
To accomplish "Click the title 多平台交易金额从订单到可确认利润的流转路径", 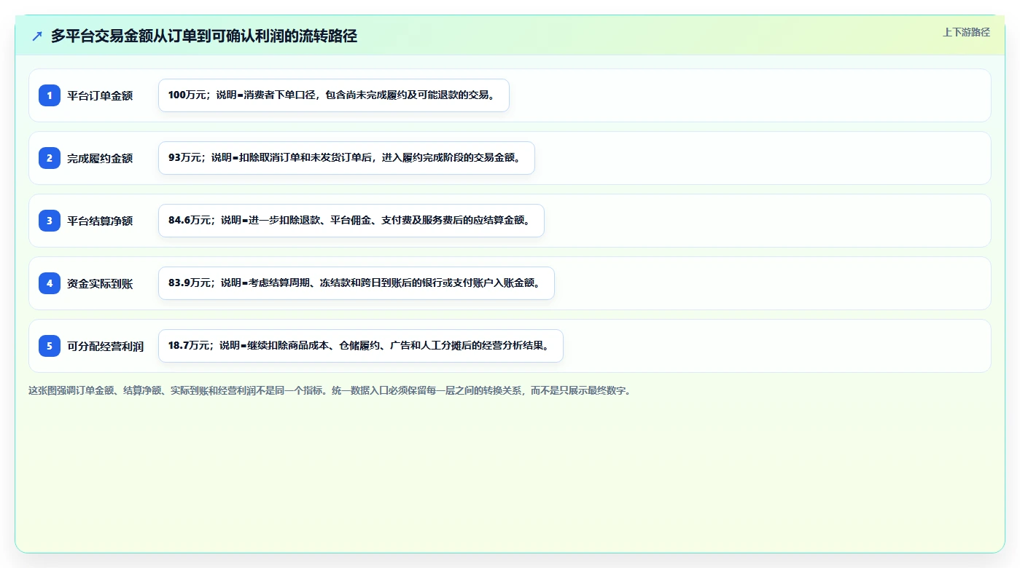I will [x=204, y=36].
